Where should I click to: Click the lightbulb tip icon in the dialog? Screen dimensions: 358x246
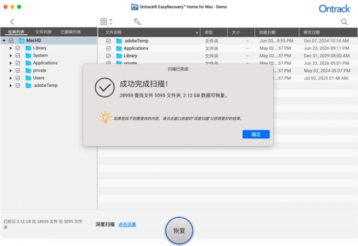coord(105,117)
